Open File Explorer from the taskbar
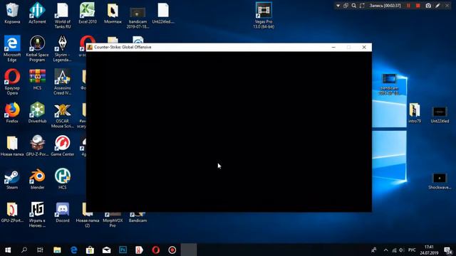 57,250
